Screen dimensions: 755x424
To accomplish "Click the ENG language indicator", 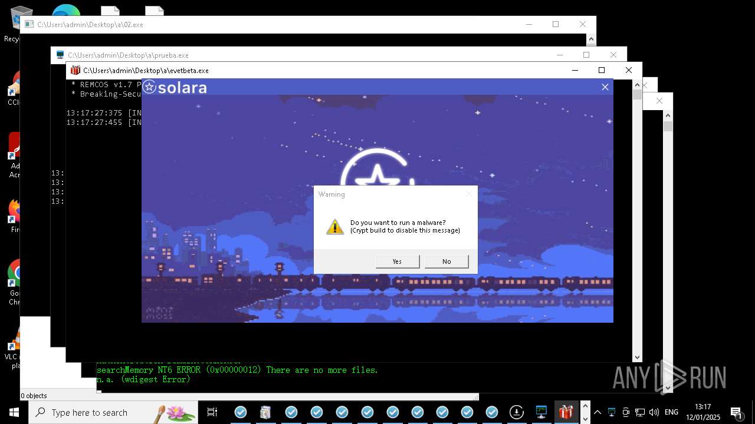I will point(671,412).
